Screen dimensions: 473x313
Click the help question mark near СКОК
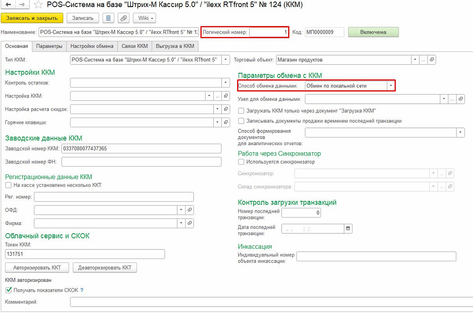[82, 290]
